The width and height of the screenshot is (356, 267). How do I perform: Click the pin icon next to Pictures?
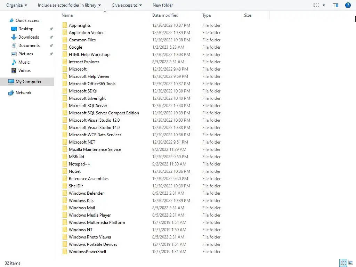click(x=51, y=54)
